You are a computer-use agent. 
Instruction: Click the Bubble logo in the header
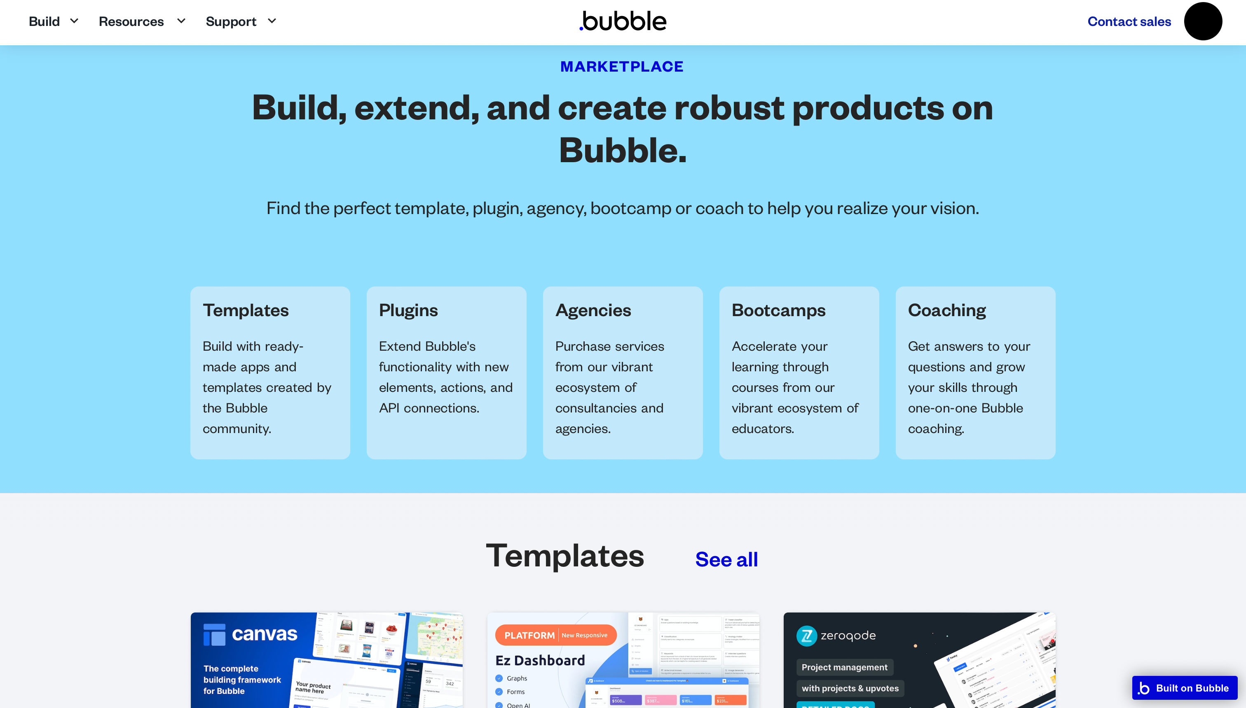(x=623, y=21)
